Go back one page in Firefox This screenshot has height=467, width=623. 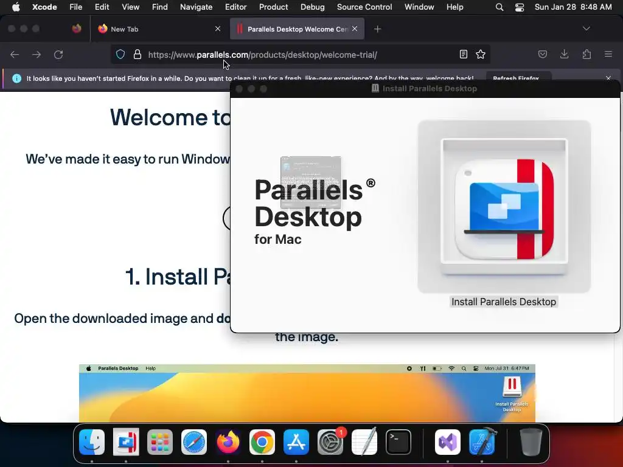pos(15,54)
